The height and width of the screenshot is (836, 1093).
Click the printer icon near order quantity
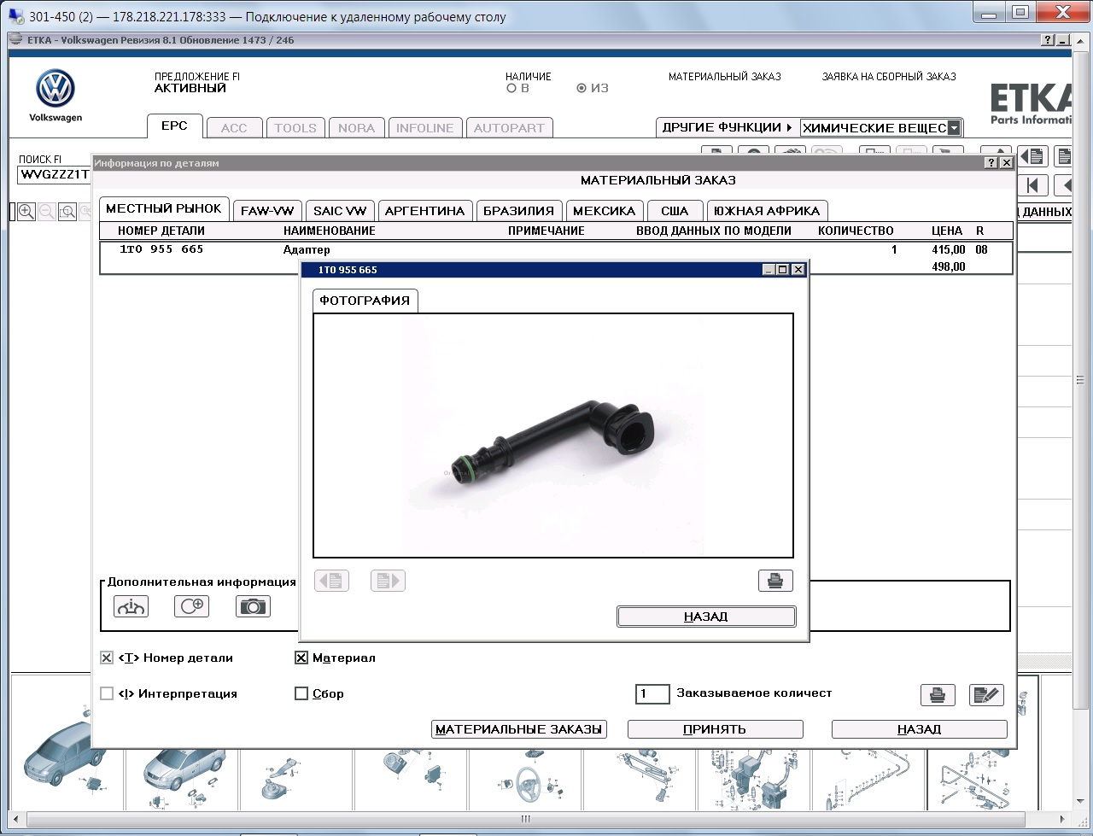pos(938,694)
